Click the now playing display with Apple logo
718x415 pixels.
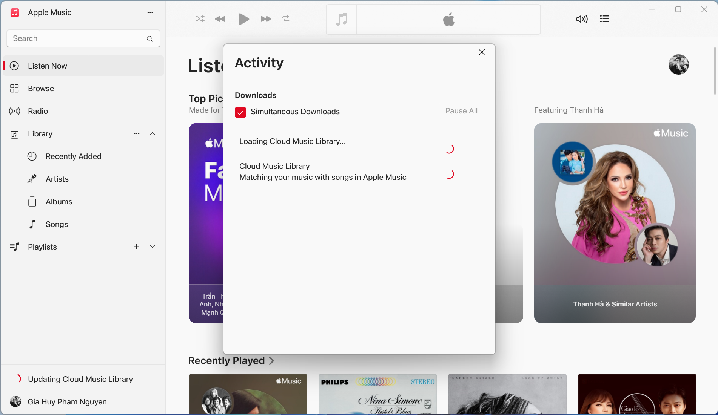point(448,19)
